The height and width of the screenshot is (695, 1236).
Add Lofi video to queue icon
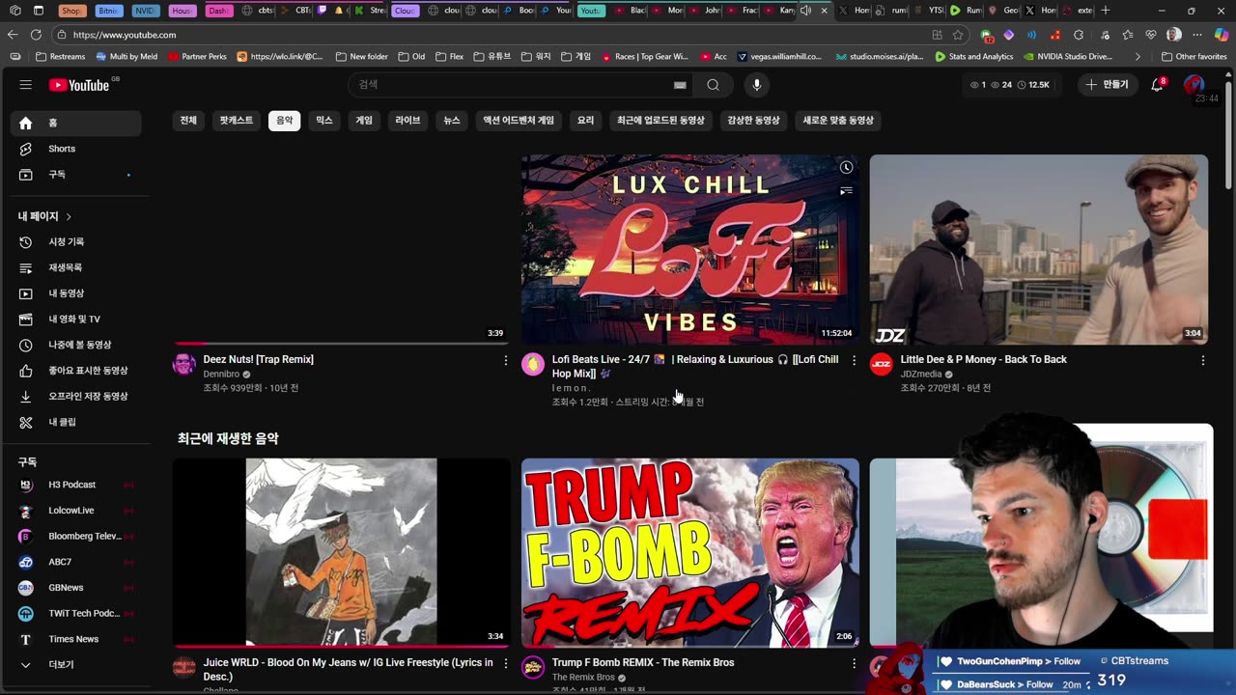(x=846, y=191)
